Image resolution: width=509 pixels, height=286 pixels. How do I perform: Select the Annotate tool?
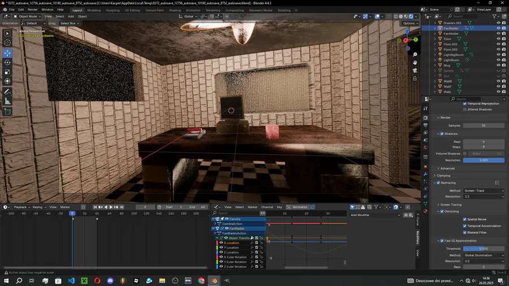pos(7,92)
